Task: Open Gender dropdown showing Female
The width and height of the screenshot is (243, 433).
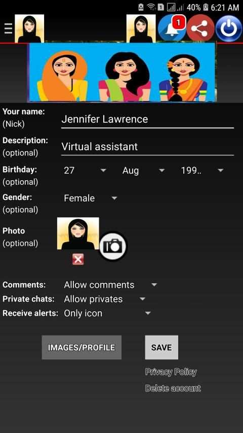Action: (91, 198)
